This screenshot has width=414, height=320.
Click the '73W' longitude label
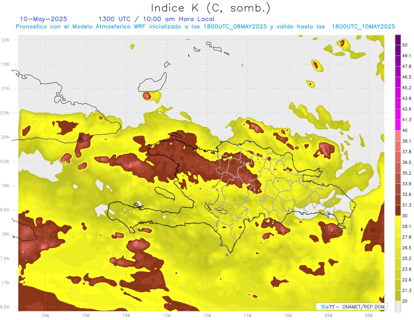[x=167, y=316]
